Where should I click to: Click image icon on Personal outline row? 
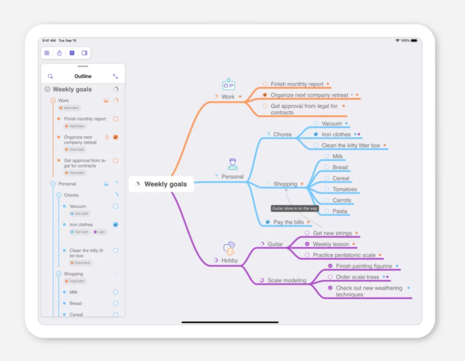pos(106,184)
